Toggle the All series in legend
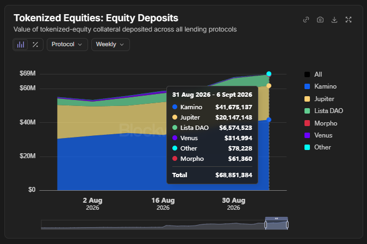 click(313, 74)
